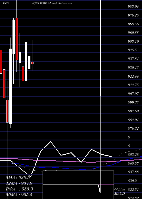Click the small red last candlestick
142x199 pixels.
[x=32, y=63]
